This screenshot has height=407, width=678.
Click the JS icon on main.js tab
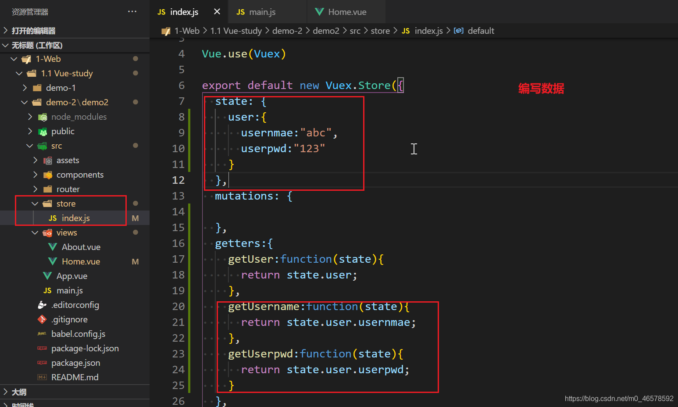pyautogui.click(x=240, y=12)
